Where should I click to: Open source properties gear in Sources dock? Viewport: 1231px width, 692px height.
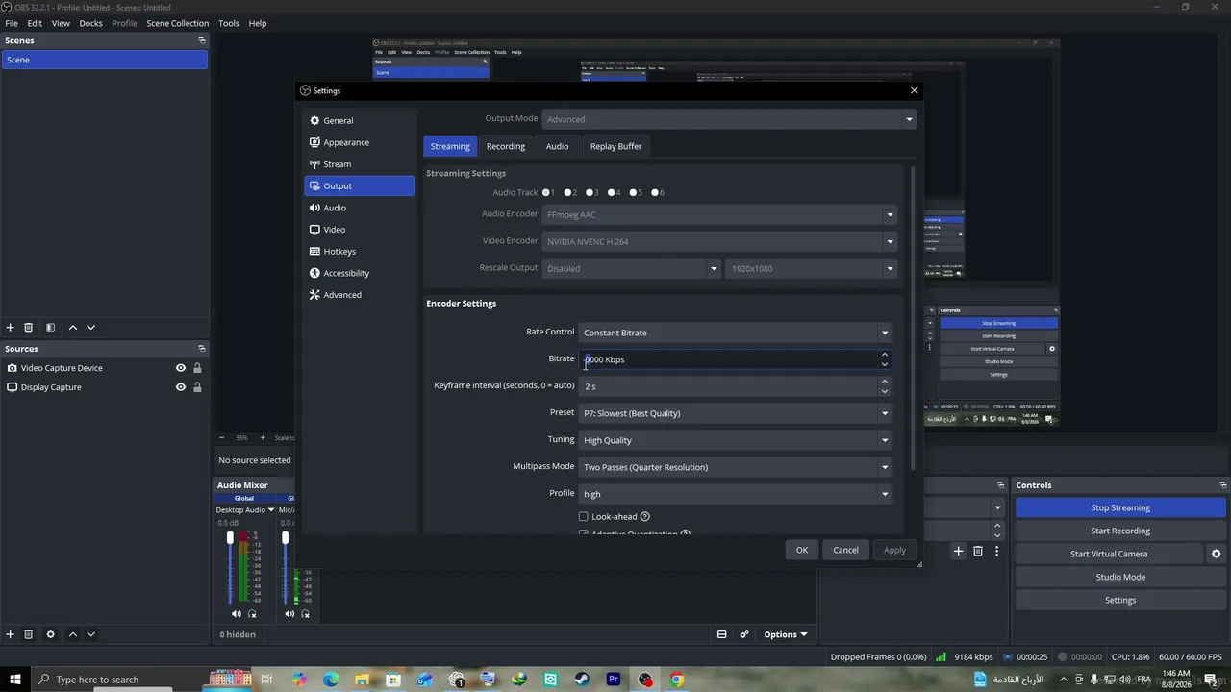(x=51, y=634)
